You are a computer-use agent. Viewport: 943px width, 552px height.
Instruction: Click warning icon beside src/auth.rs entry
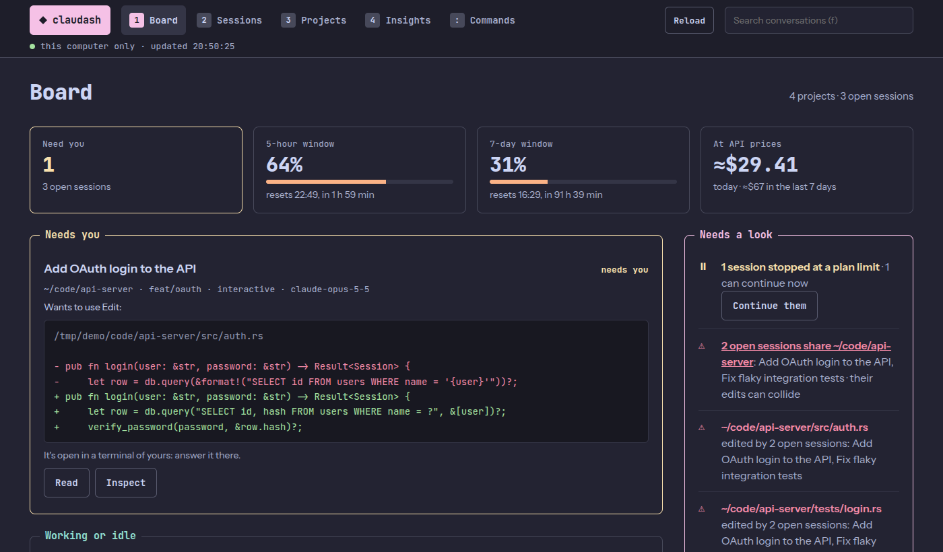point(702,427)
